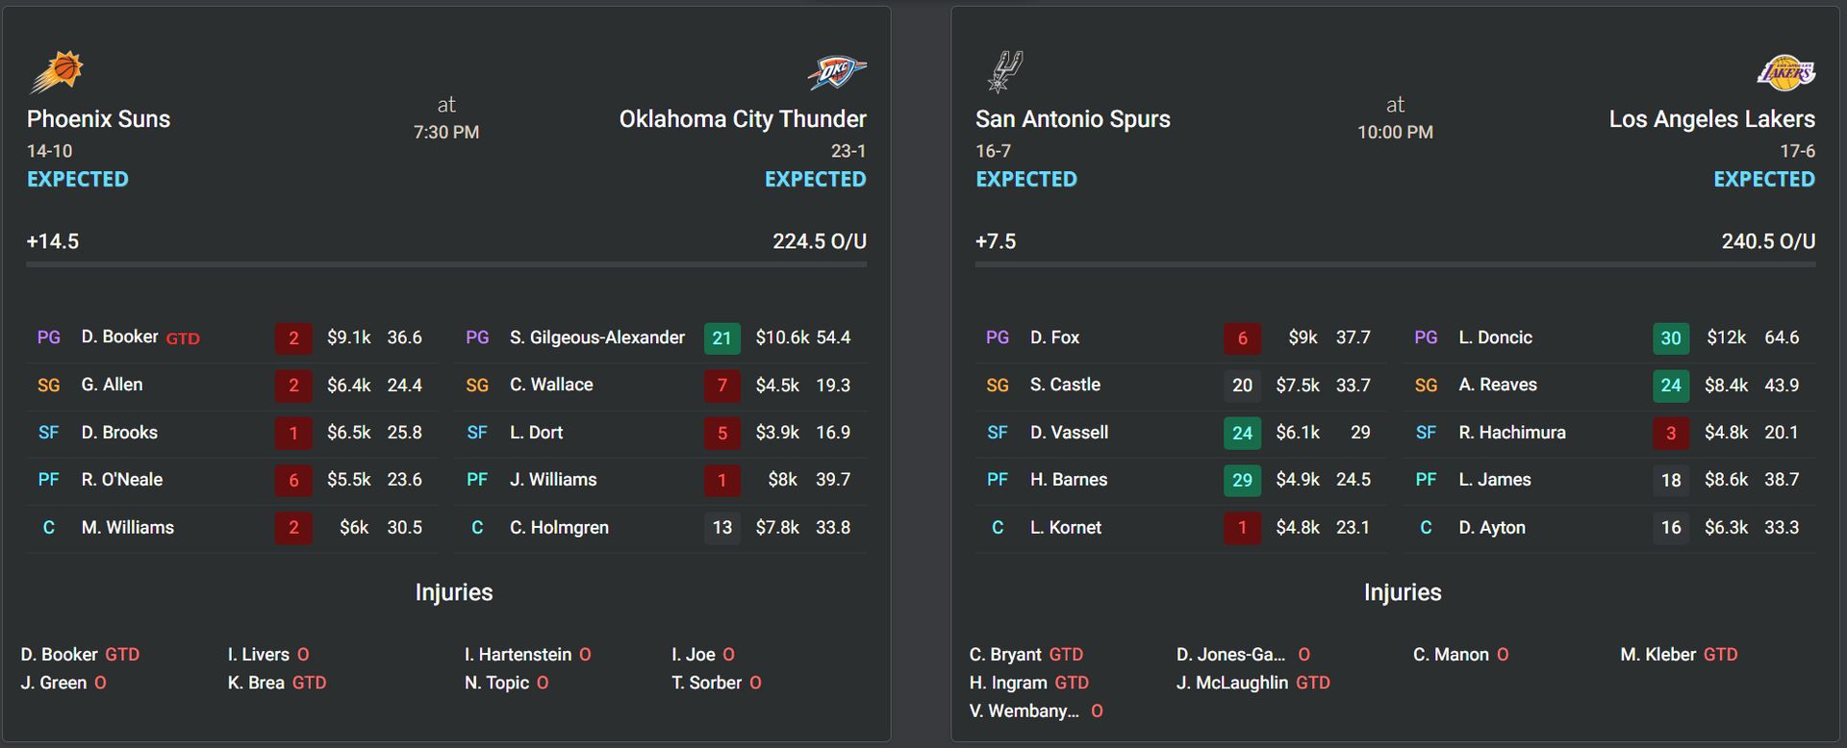Click the +7.5 spread for Spurs game
This screenshot has width=1847, height=748.
point(996,241)
